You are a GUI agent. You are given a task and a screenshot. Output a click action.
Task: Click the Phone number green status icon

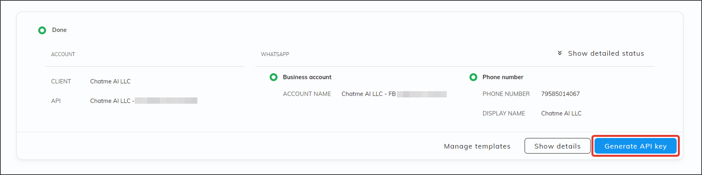(473, 77)
